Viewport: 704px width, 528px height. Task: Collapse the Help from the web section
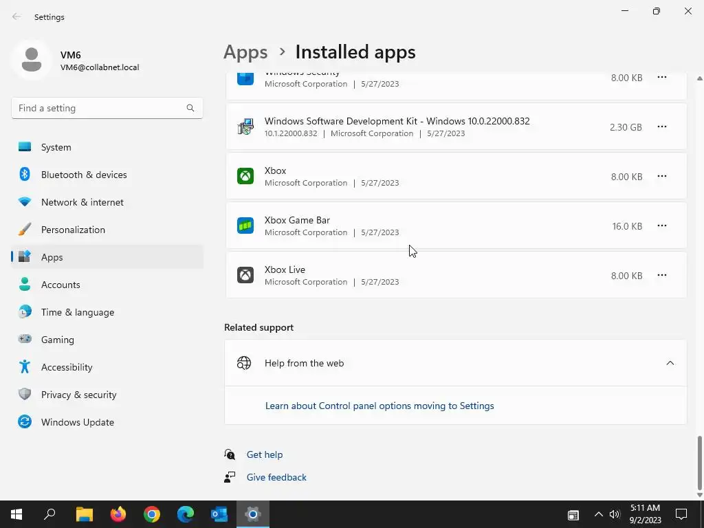coord(670,363)
